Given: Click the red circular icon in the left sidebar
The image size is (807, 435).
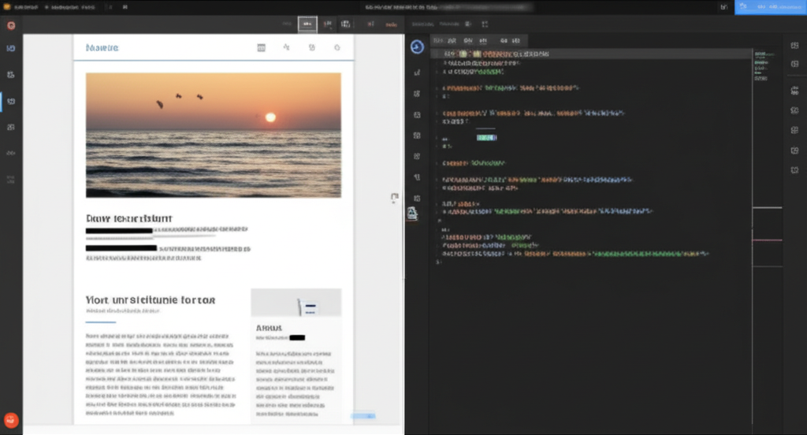Looking at the screenshot, I should [x=11, y=25].
